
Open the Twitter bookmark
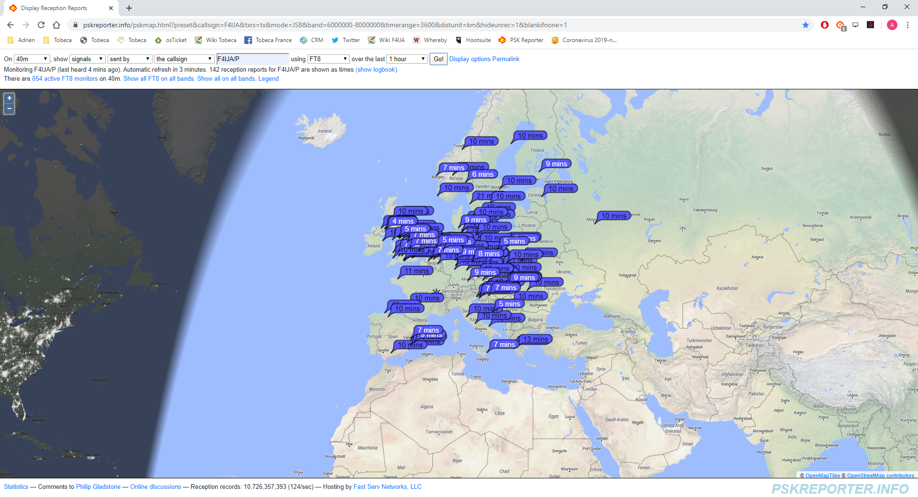pos(346,40)
